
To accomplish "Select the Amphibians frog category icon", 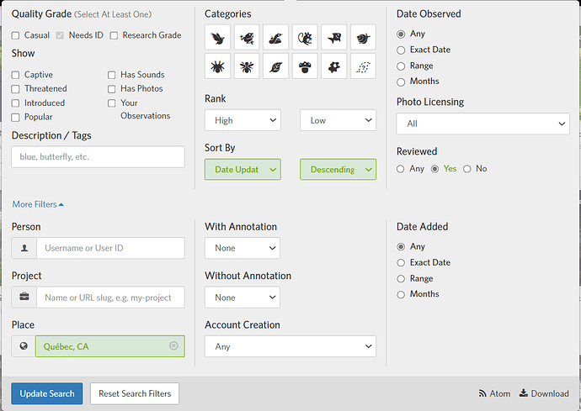I will point(247,37).
